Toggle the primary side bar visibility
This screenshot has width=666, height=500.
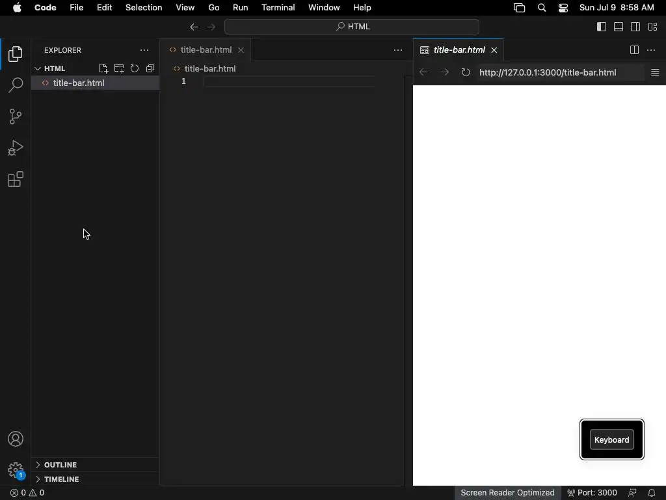click(602, 27)
